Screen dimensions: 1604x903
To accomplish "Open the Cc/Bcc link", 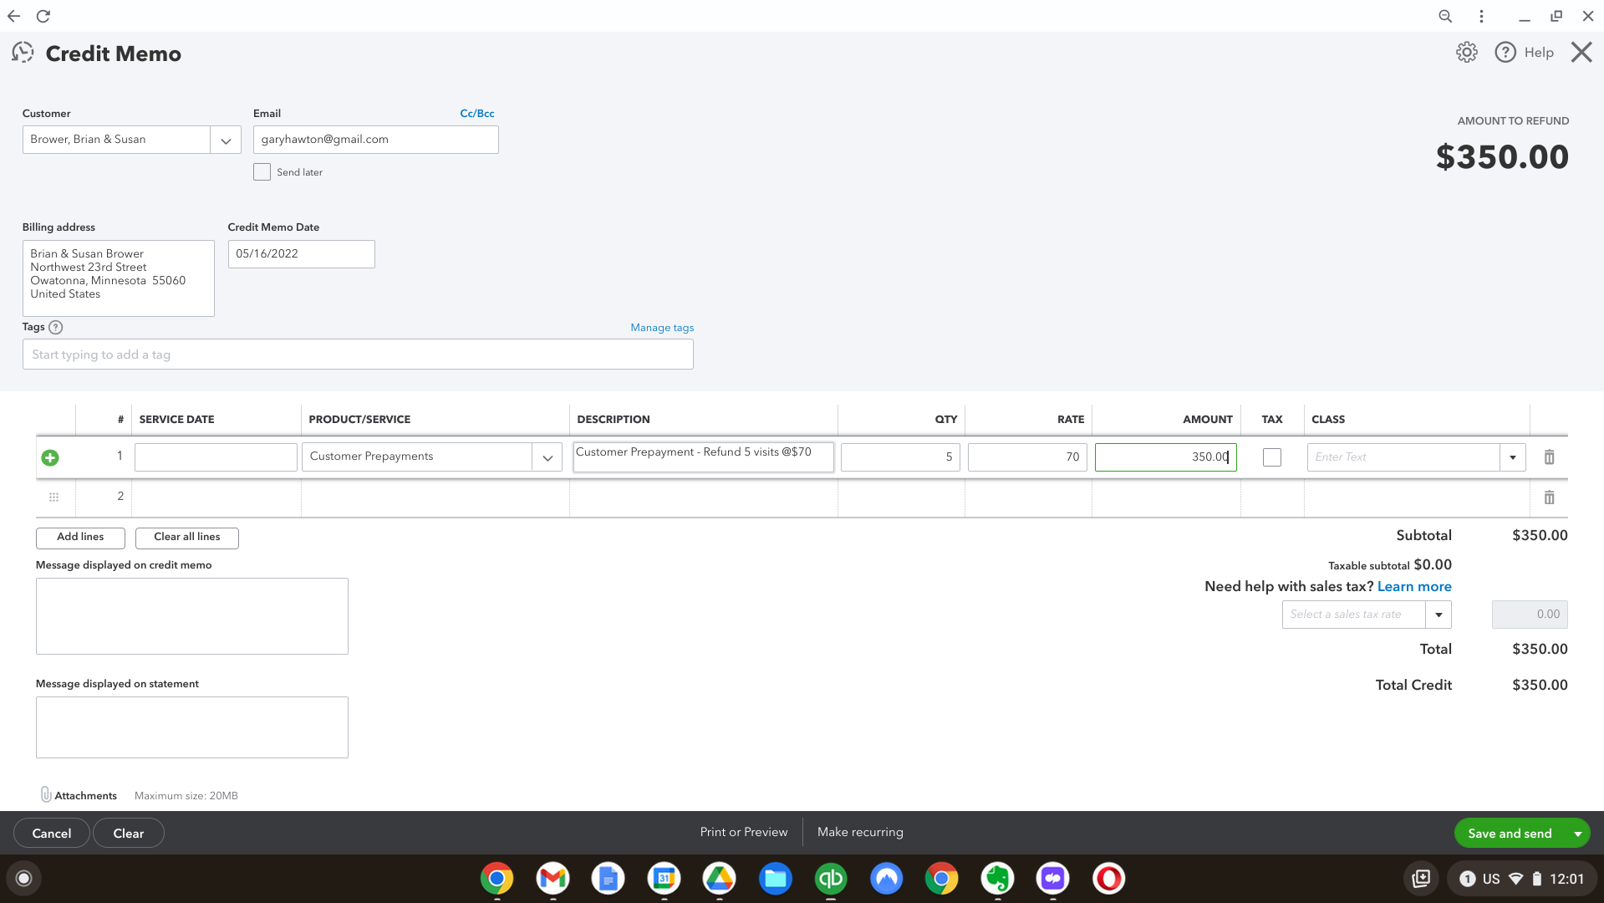I will click(x=477, y=114).
